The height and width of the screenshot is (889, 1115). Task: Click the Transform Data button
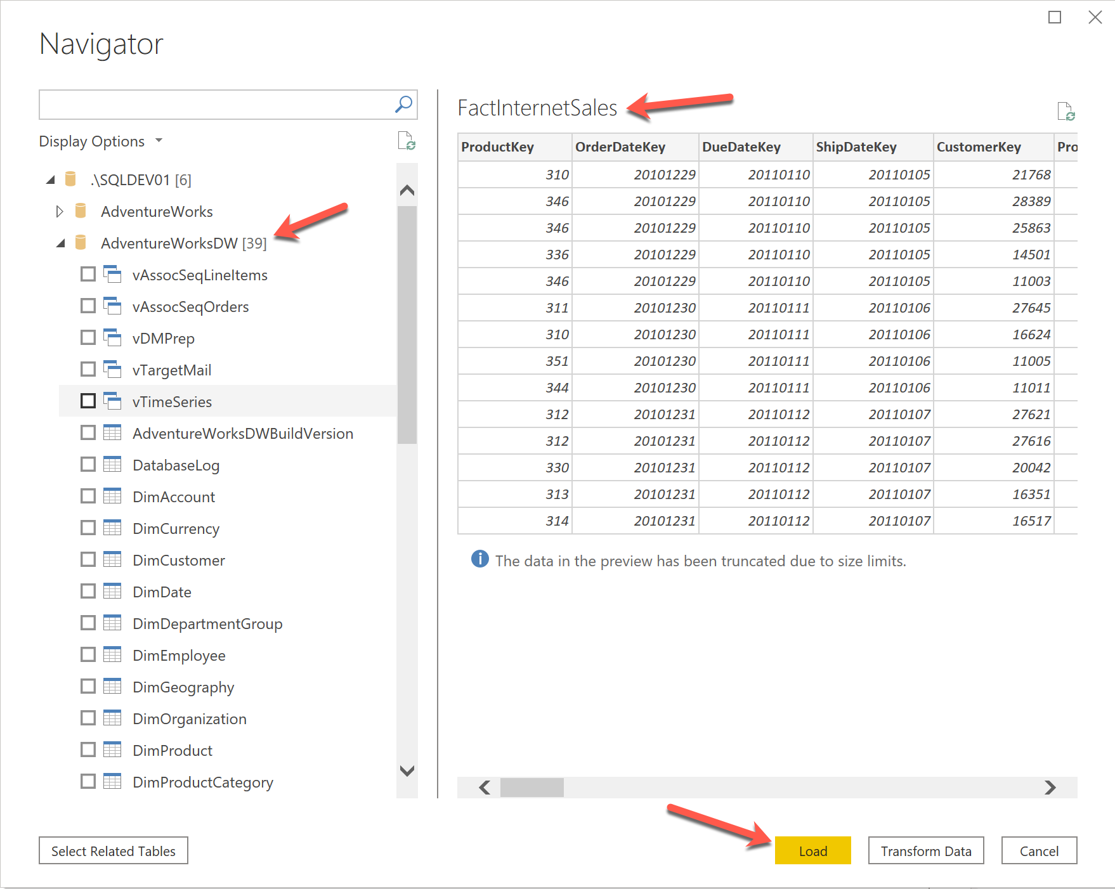(x=926, y=850)
